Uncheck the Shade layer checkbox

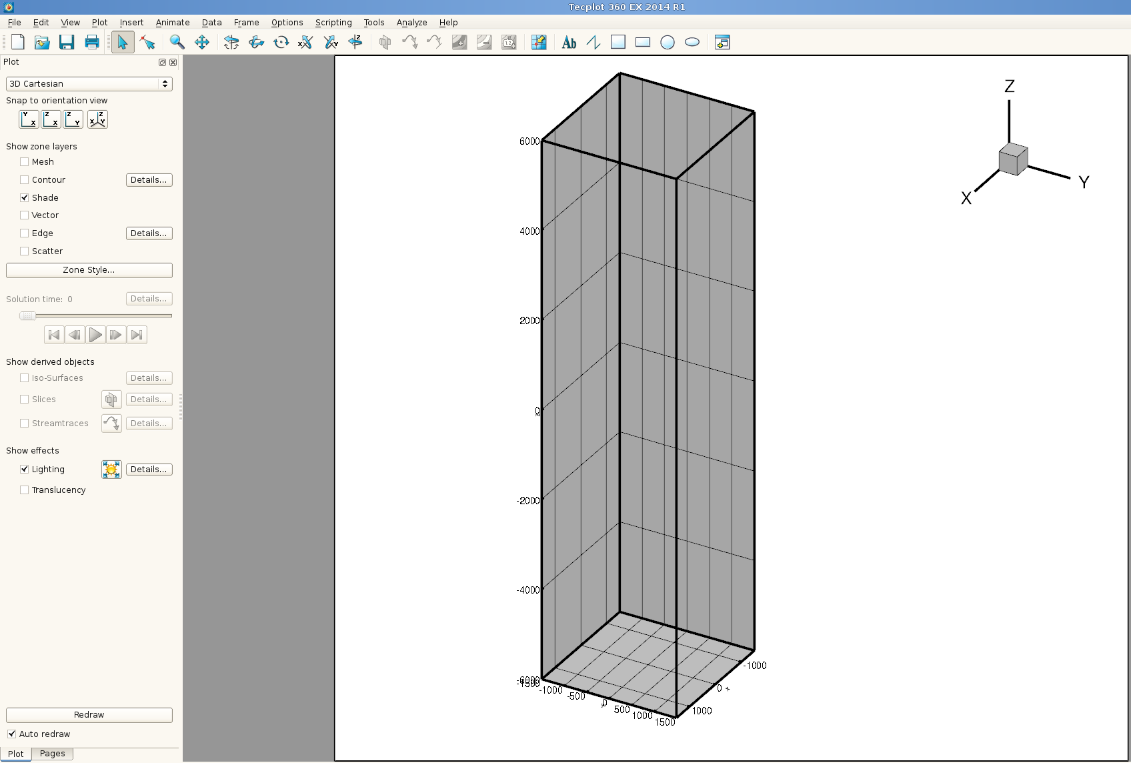(25, 198)
